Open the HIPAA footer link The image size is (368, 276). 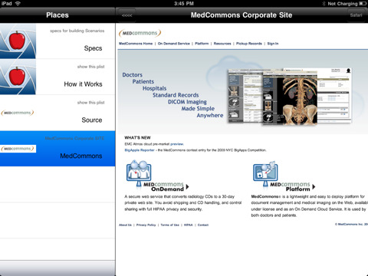(x=189, y=225)
